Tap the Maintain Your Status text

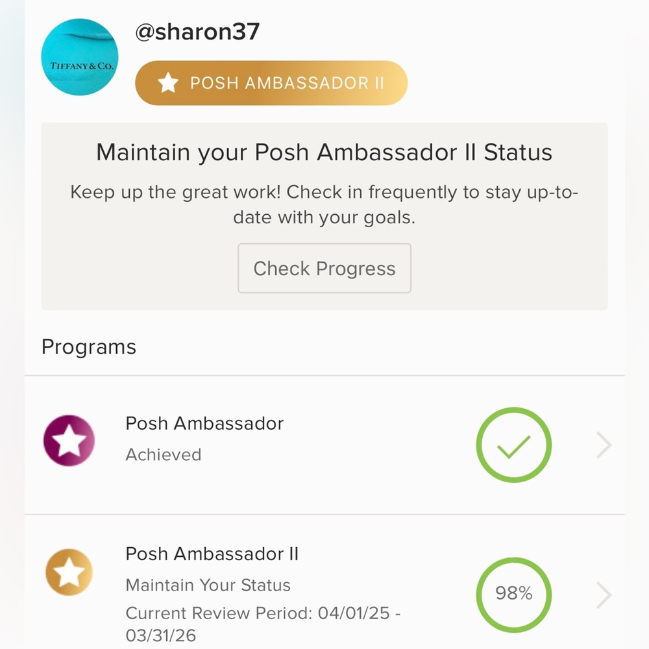[208, 585]
